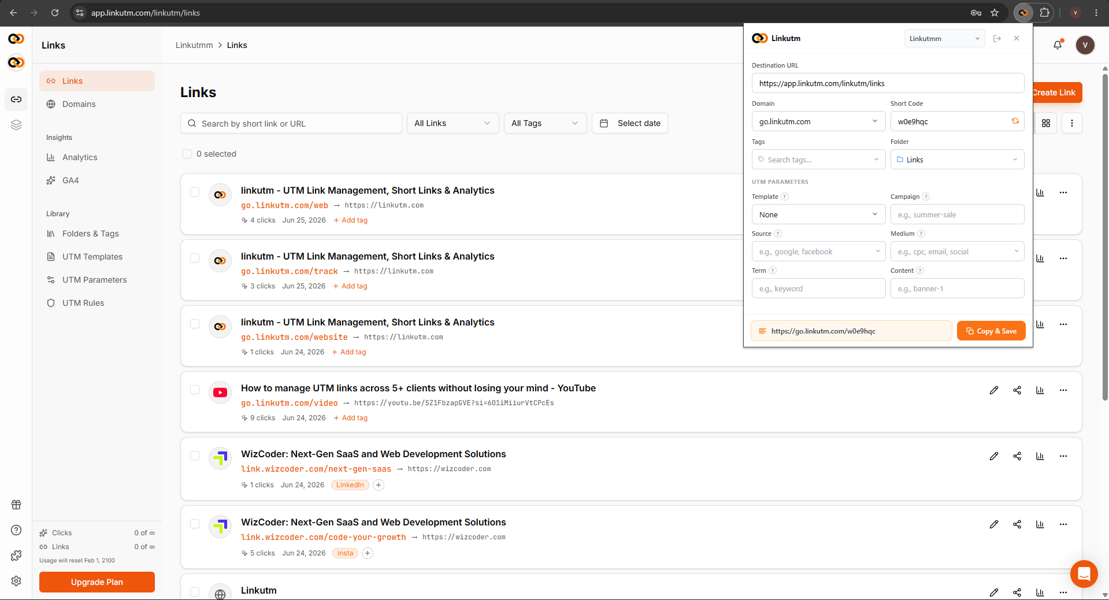This screenshot has width=1109, height=600.
Task: Click the Destination URL field
Action: pyautogui.click(x=888, y=83)
